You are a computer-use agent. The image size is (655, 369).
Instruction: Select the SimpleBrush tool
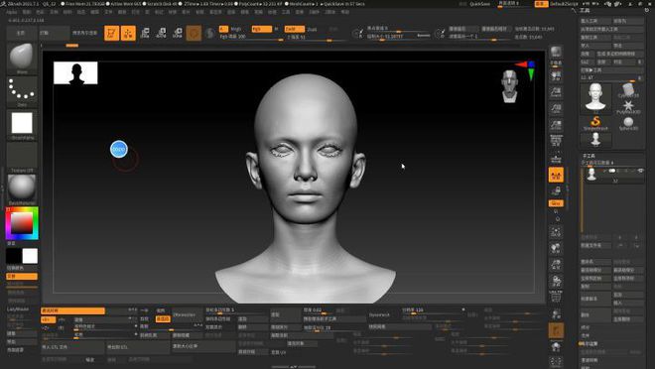[595, 124]
